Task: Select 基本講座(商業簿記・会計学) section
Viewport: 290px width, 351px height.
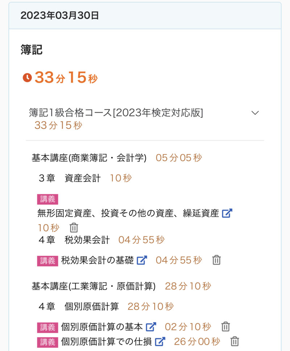Action: 89,158
